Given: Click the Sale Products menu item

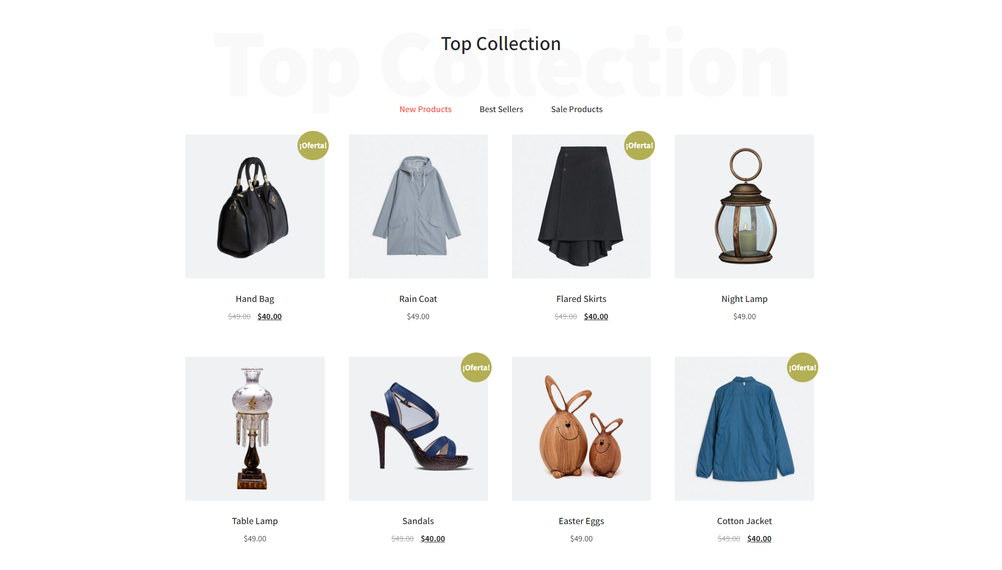Looking at the screenshot, I should point(577,108).
